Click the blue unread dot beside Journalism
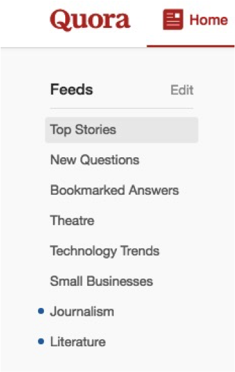This screenshot has height=372, width=235. 41,311
